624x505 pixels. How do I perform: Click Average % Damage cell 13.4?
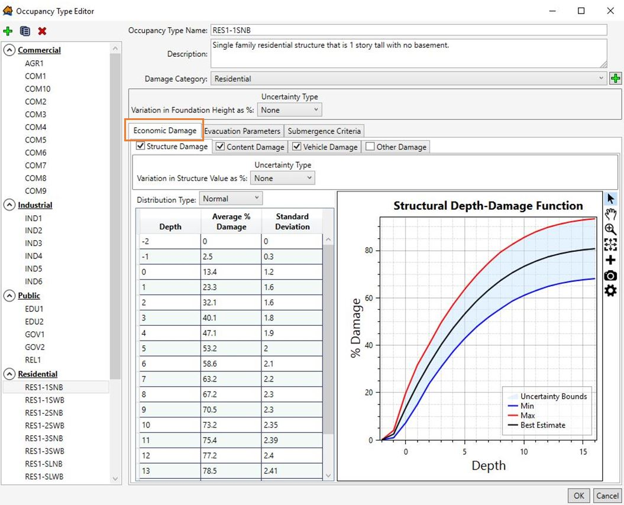pos(231,272)
